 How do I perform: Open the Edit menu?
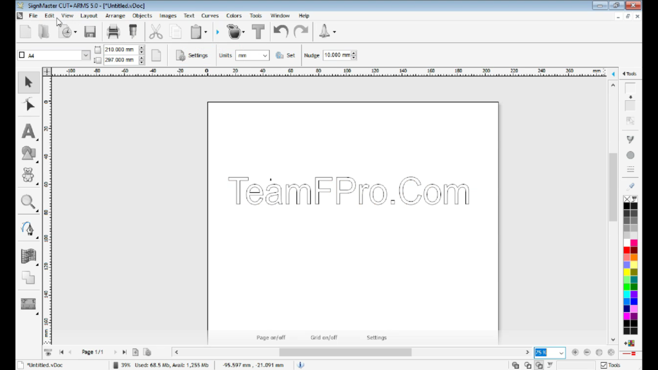[x=49, y=15]
